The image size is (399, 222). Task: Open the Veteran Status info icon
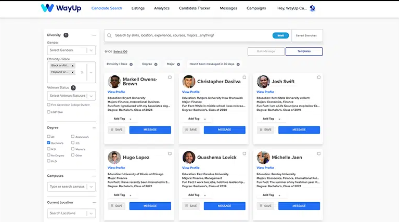(73, 88)
